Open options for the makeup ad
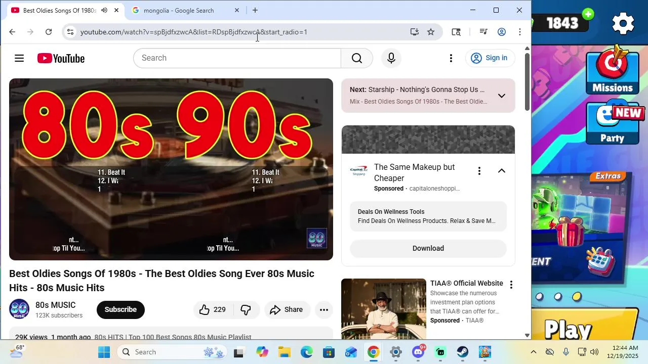The image size is (648, 364). coord(479,171)
